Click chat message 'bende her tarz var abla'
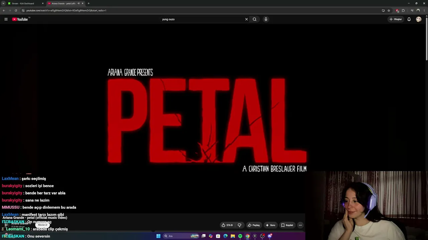The height and width of the screenshot is (240, 428). [45, 193]
